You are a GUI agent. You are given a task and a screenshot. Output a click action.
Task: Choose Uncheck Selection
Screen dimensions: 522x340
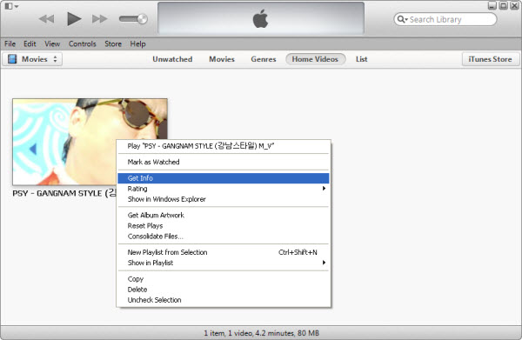click(x=224, y=300)
